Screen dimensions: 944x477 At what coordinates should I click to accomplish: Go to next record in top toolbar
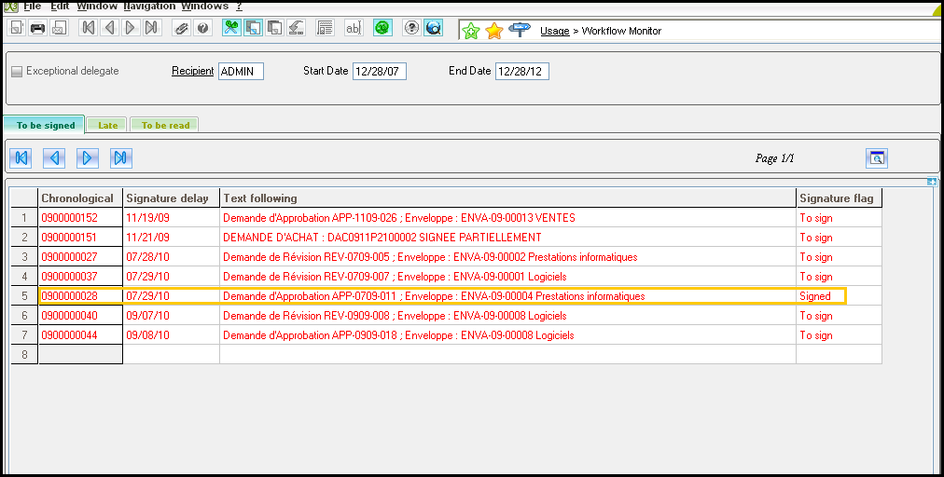point(130,28)
